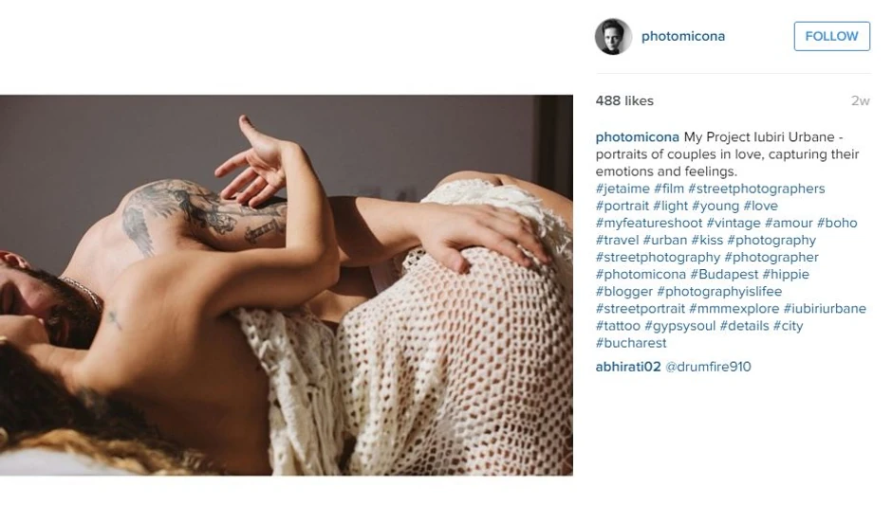View the 488 likes list

(624, 100)
